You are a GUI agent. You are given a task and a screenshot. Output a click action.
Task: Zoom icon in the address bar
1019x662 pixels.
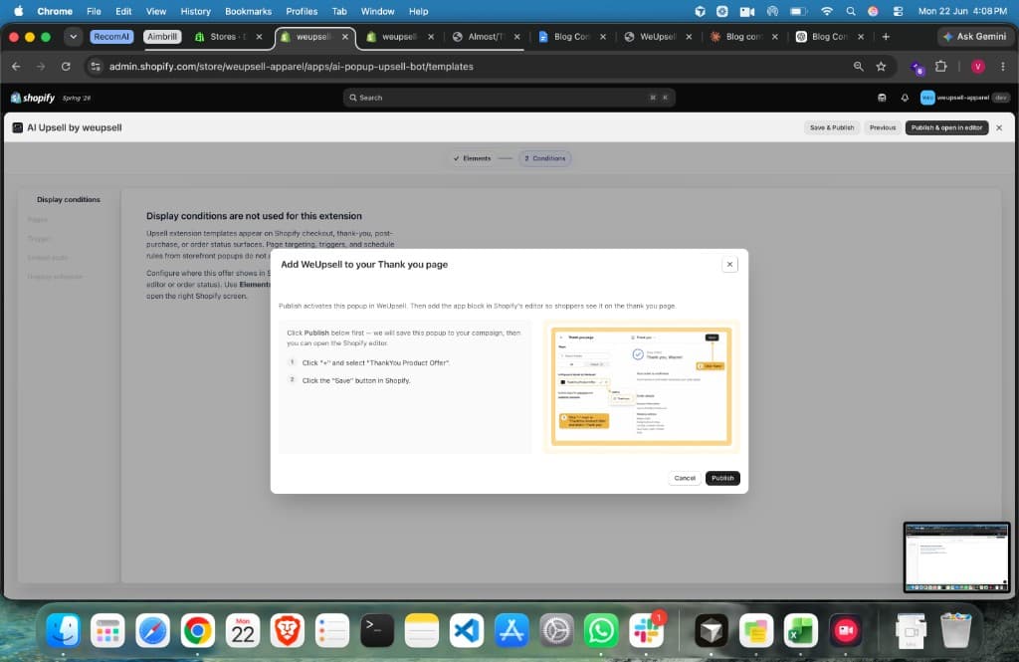tap(858, 67)
